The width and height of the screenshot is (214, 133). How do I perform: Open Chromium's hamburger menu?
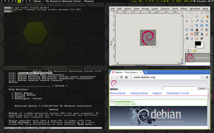click(207, 77)
